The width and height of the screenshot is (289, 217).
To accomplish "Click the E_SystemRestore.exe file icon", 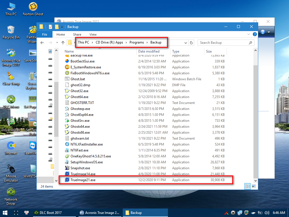I will [x=67, y=67].
